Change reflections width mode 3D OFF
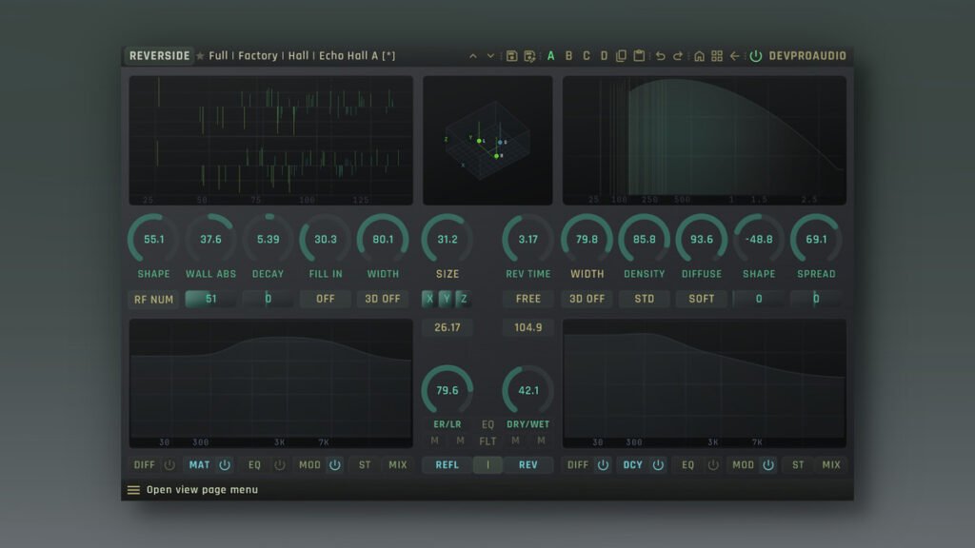The image size is (975, 548). (383, 299)
